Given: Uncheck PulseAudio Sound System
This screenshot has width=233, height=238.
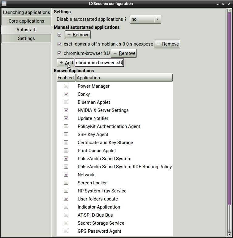Looking at the screenshot, I should click(66, 159).
